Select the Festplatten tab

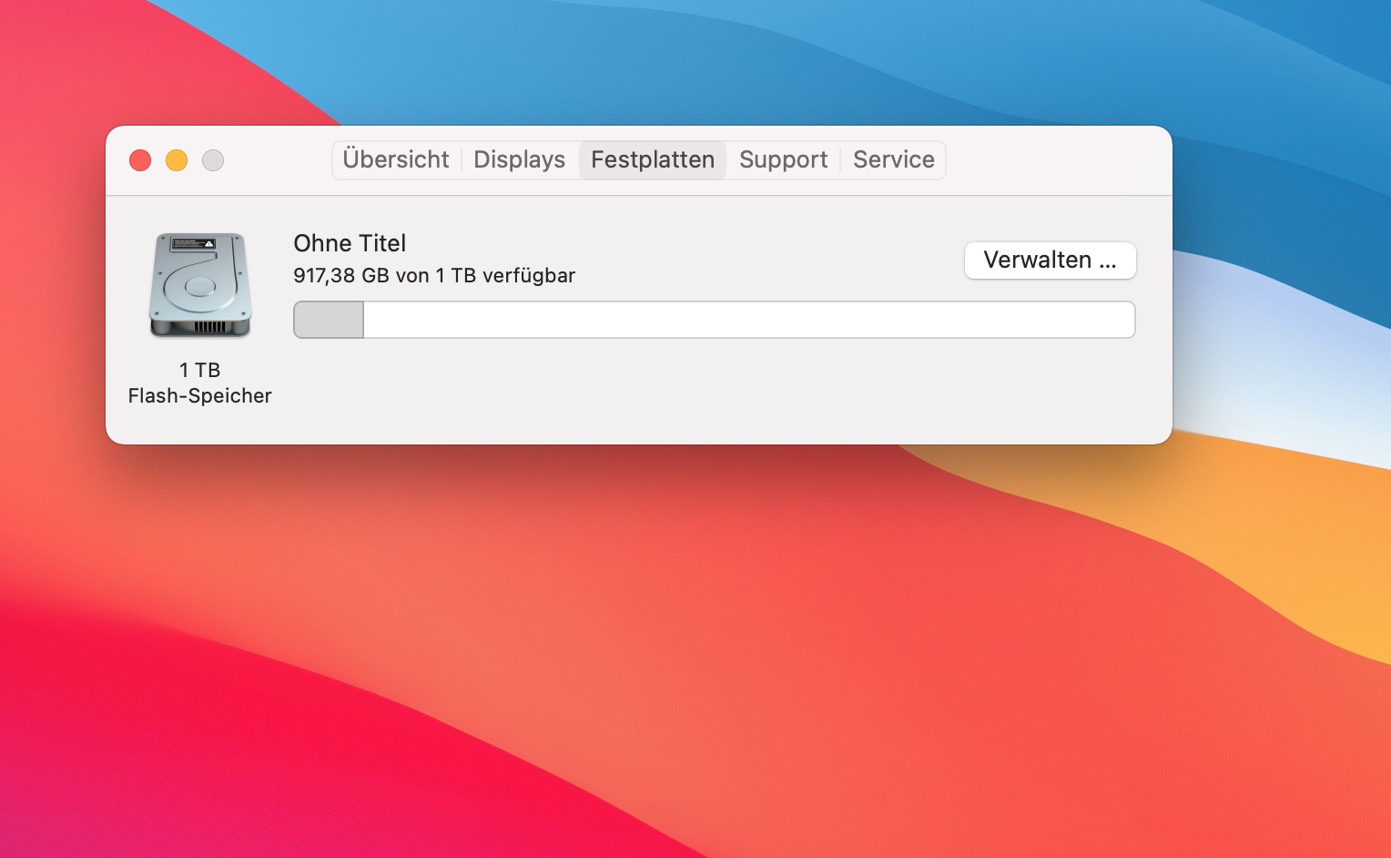(x=653, y=160)
